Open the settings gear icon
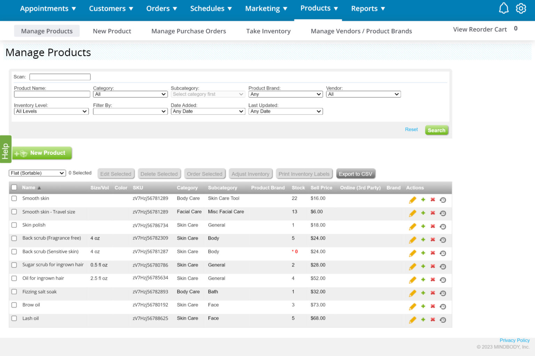 521,8
